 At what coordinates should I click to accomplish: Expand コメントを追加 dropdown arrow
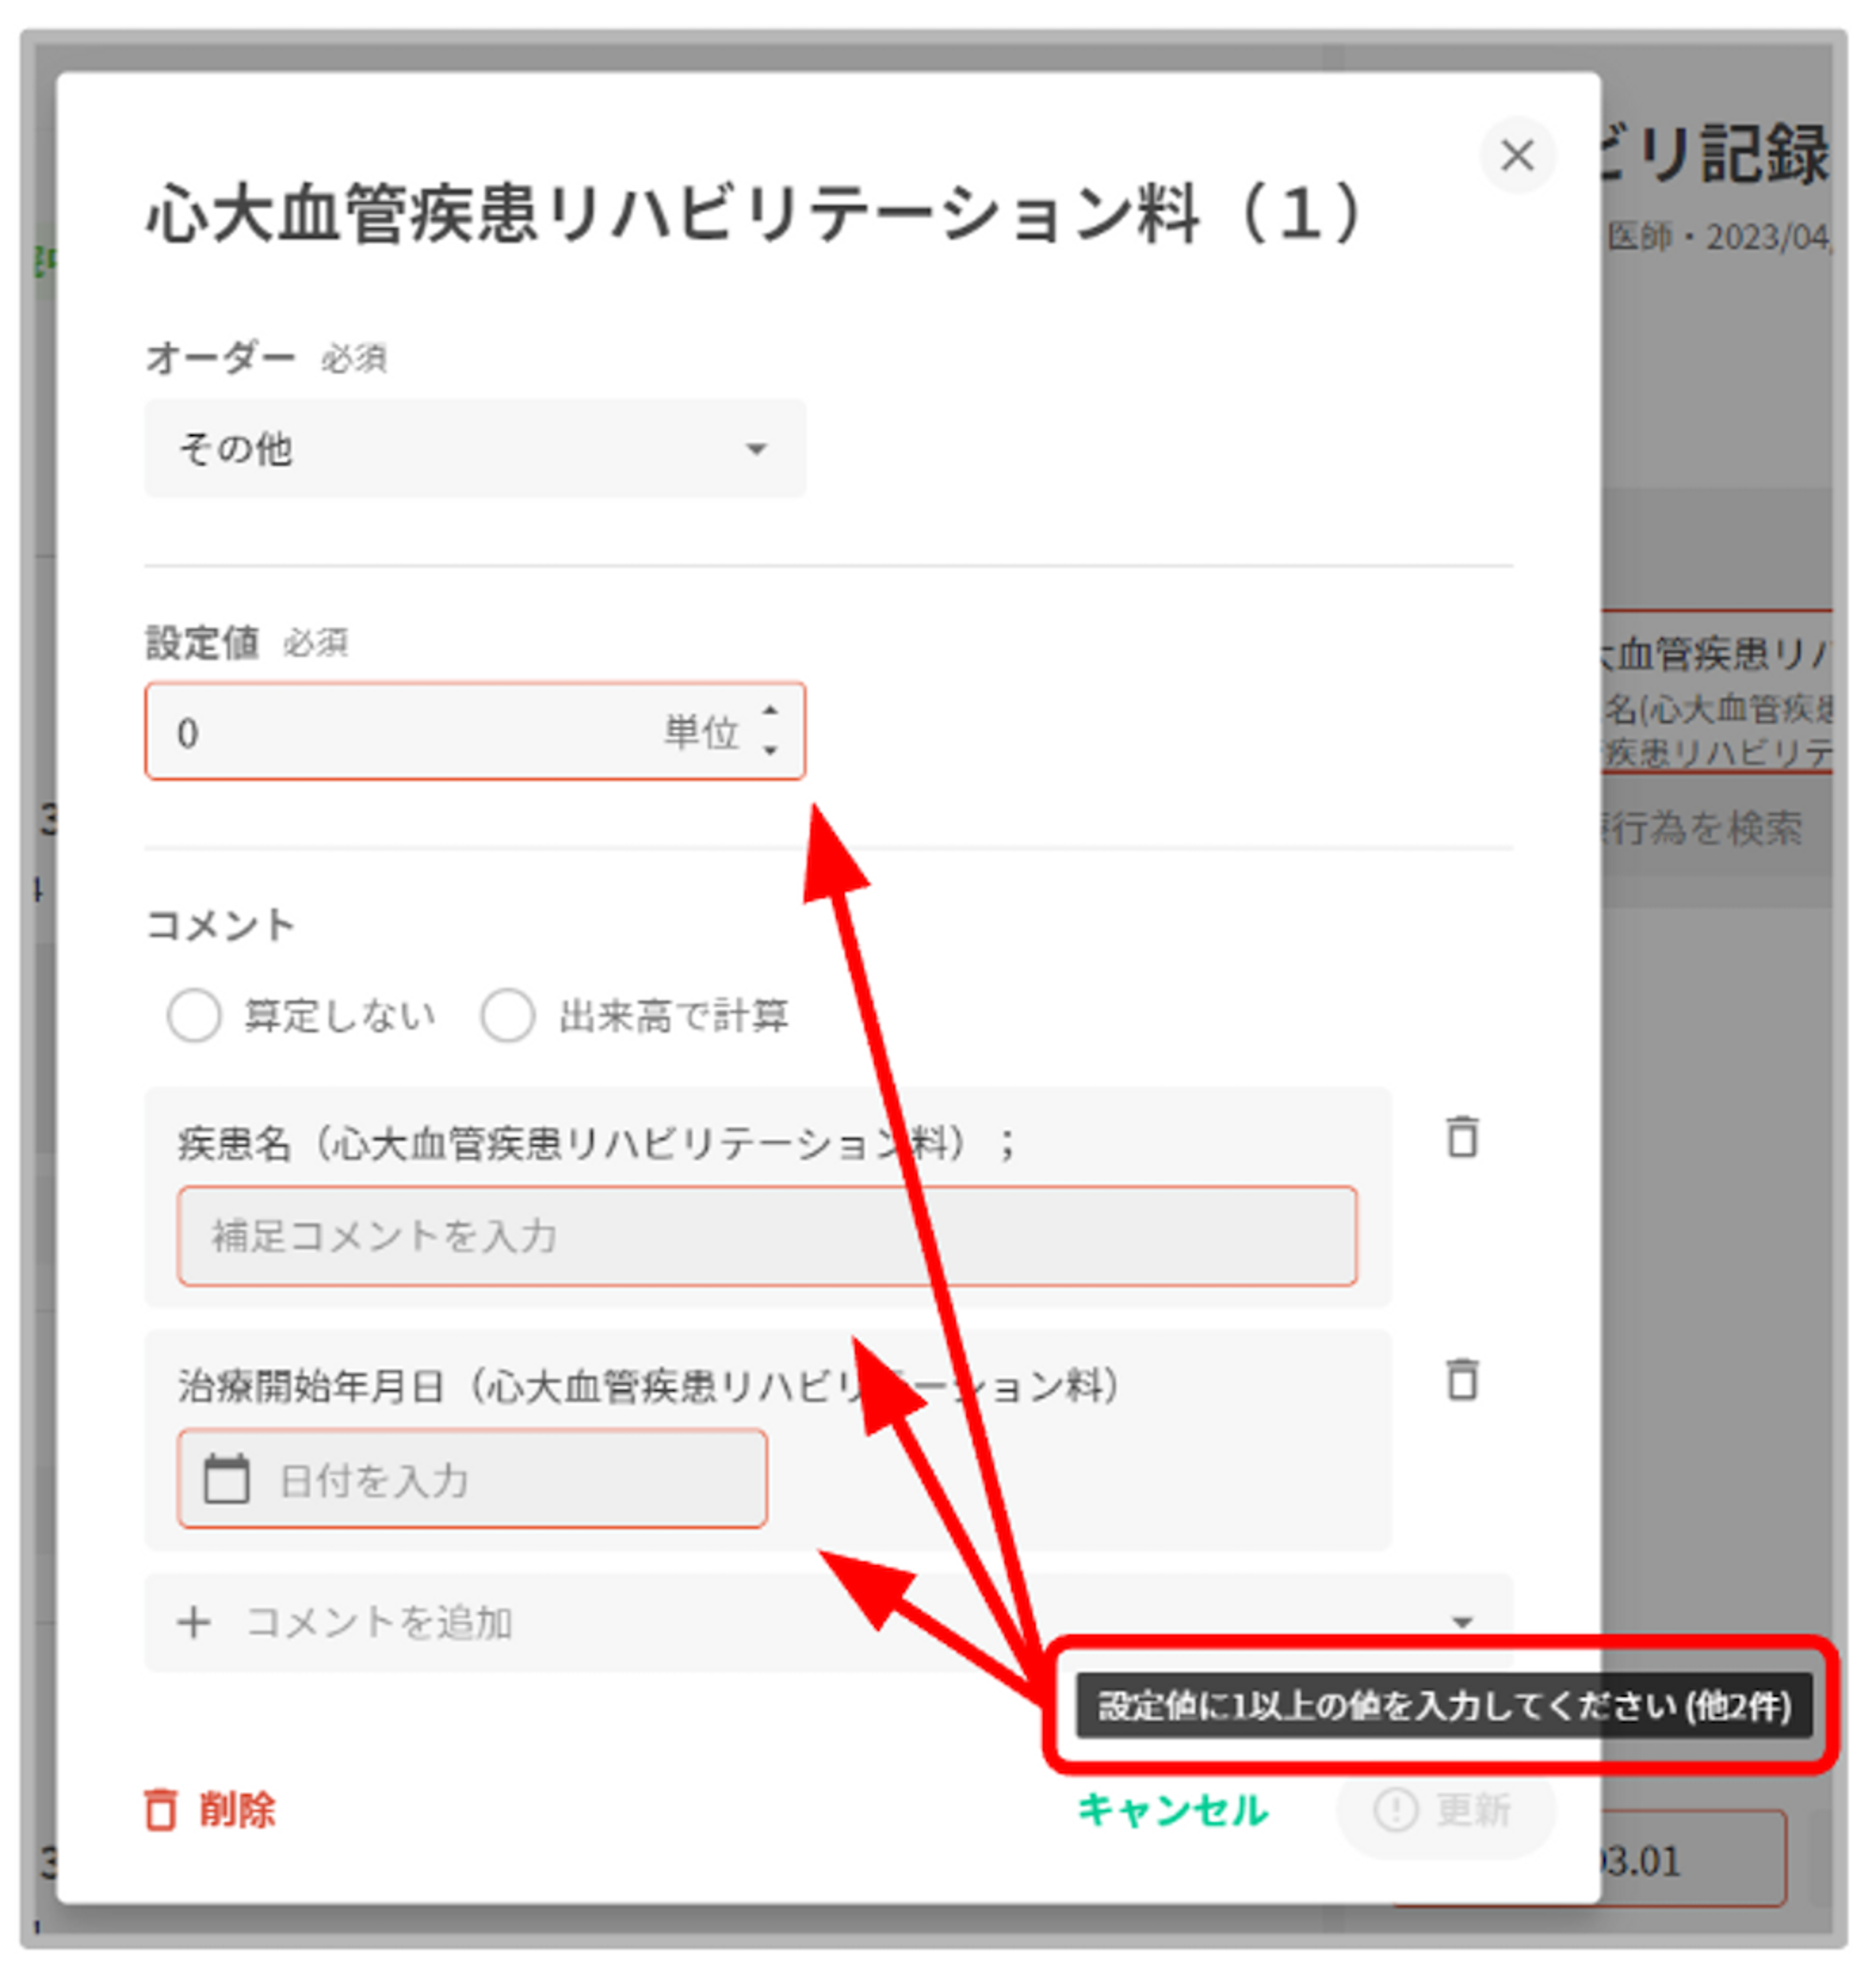click(x=1462, y=1623)
